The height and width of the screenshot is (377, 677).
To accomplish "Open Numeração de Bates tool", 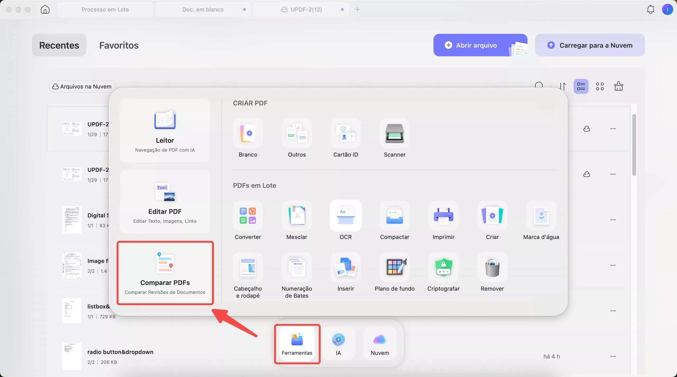I will tap(296, 267).
